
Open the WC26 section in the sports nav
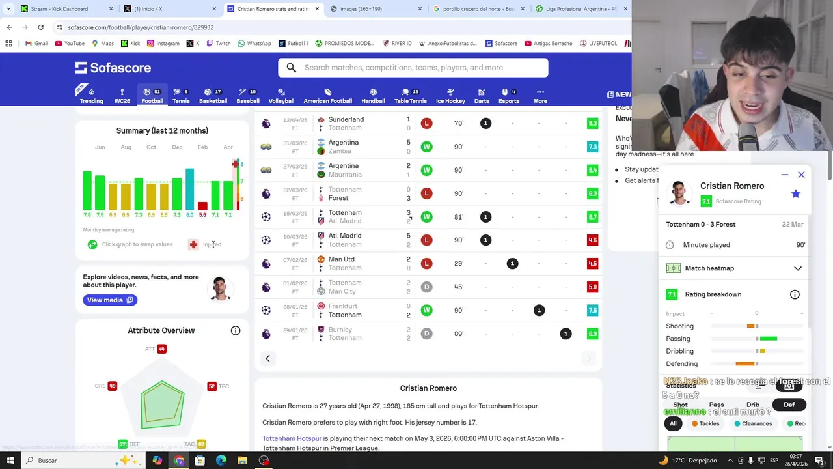122,95
